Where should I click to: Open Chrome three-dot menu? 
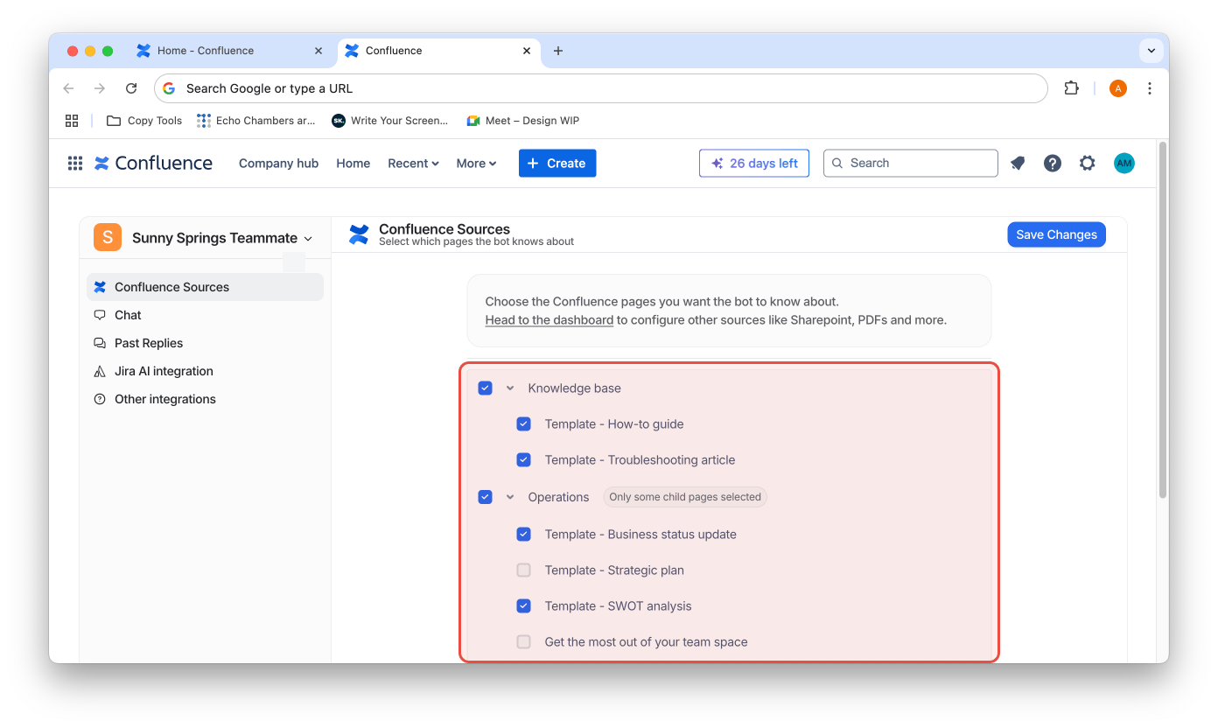(x=1150, y=88)
